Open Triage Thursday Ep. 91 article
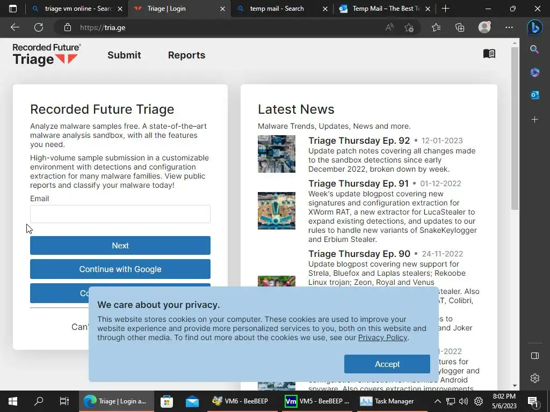550x412 pixels. [358, 183]
